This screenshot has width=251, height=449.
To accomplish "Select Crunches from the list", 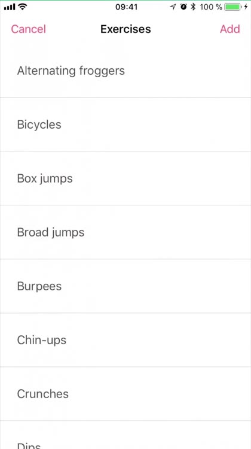I will coord(125,394).
